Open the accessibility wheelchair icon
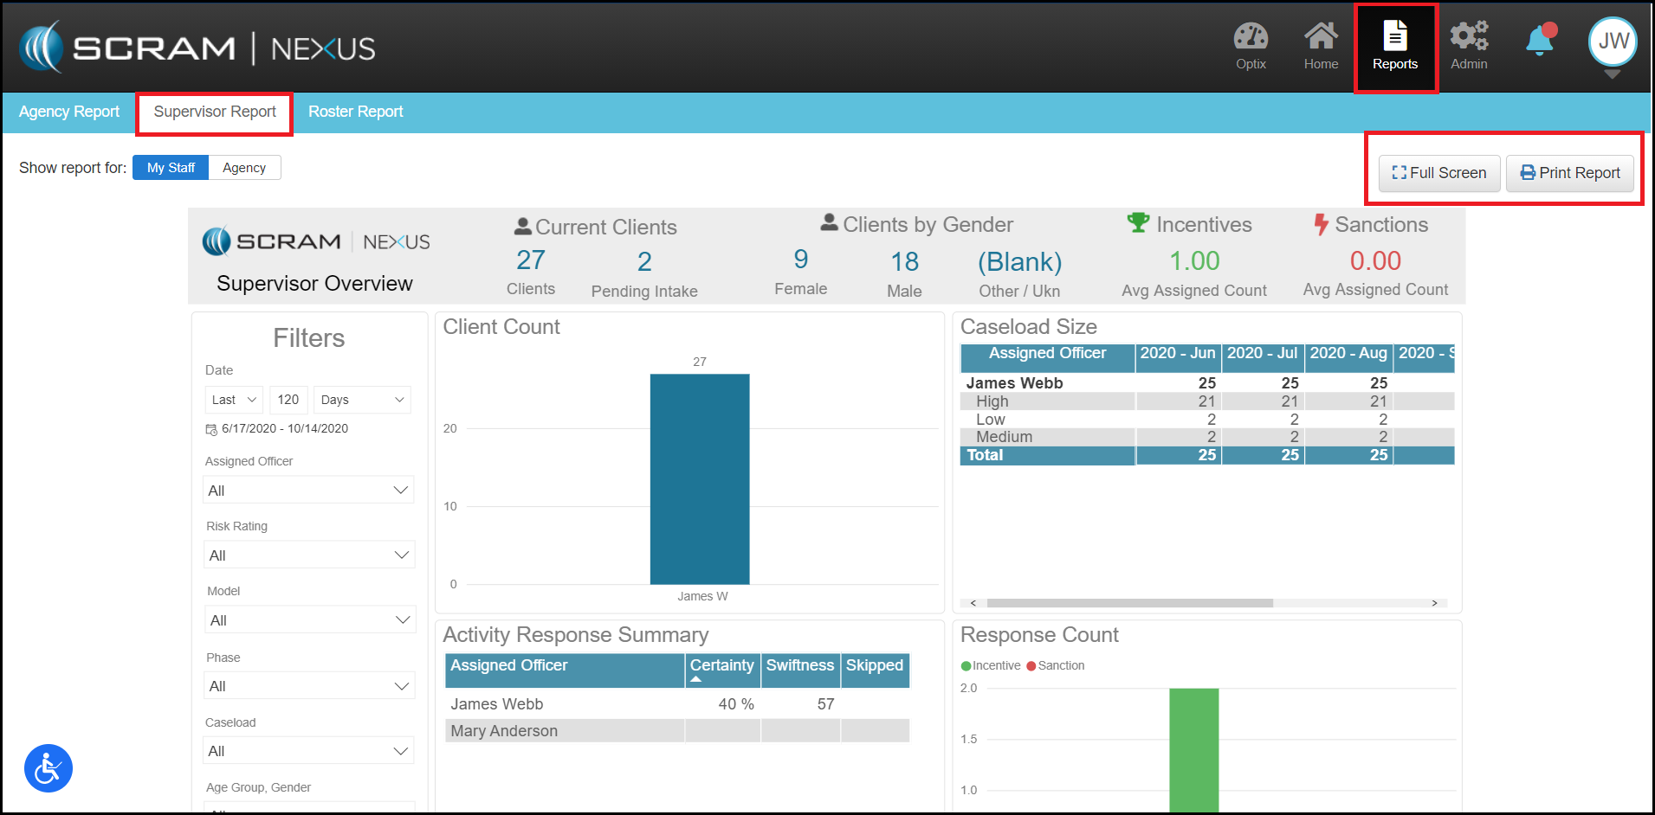 coord(48,768)
